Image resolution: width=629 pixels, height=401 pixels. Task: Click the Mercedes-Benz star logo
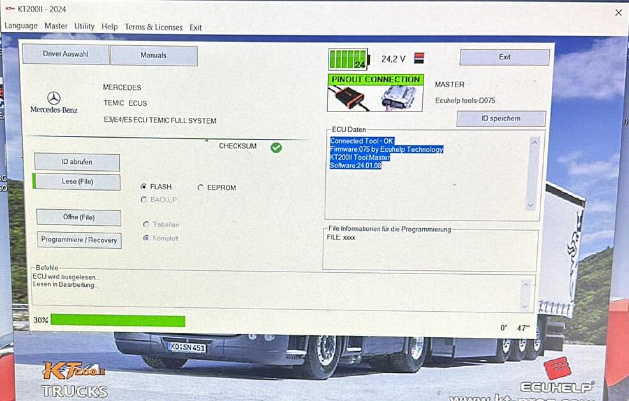pyautogui.click(x=54, y=98)
